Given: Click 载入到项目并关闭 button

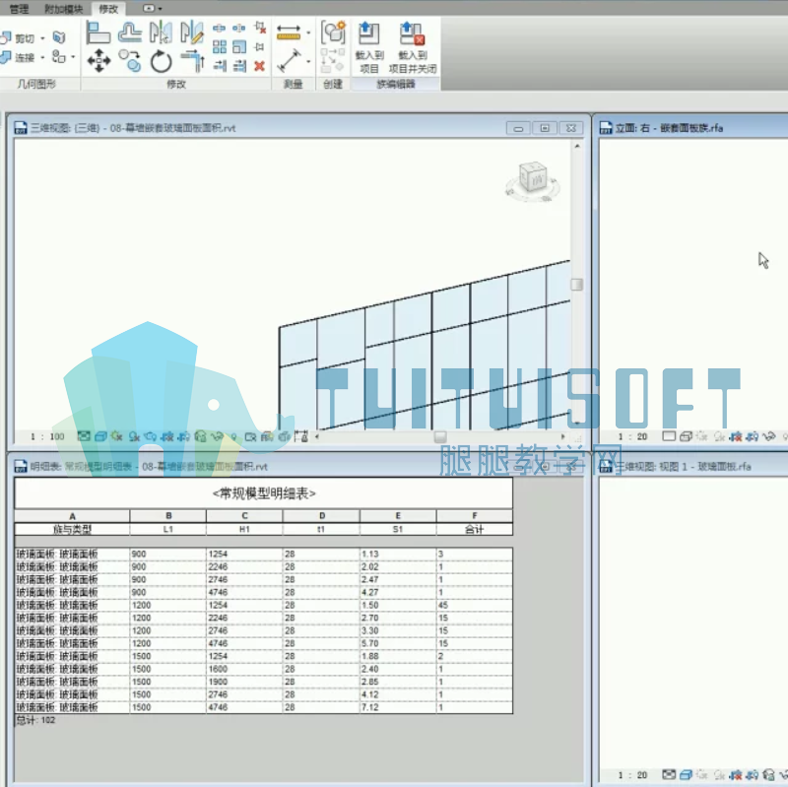Looking at the screenshot, I should [x=413, y=47].
